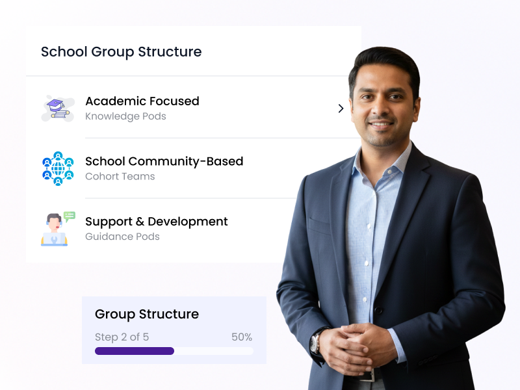Select the School Community-Based option
This screenshot has width=520, height=390.
[164, 161]
